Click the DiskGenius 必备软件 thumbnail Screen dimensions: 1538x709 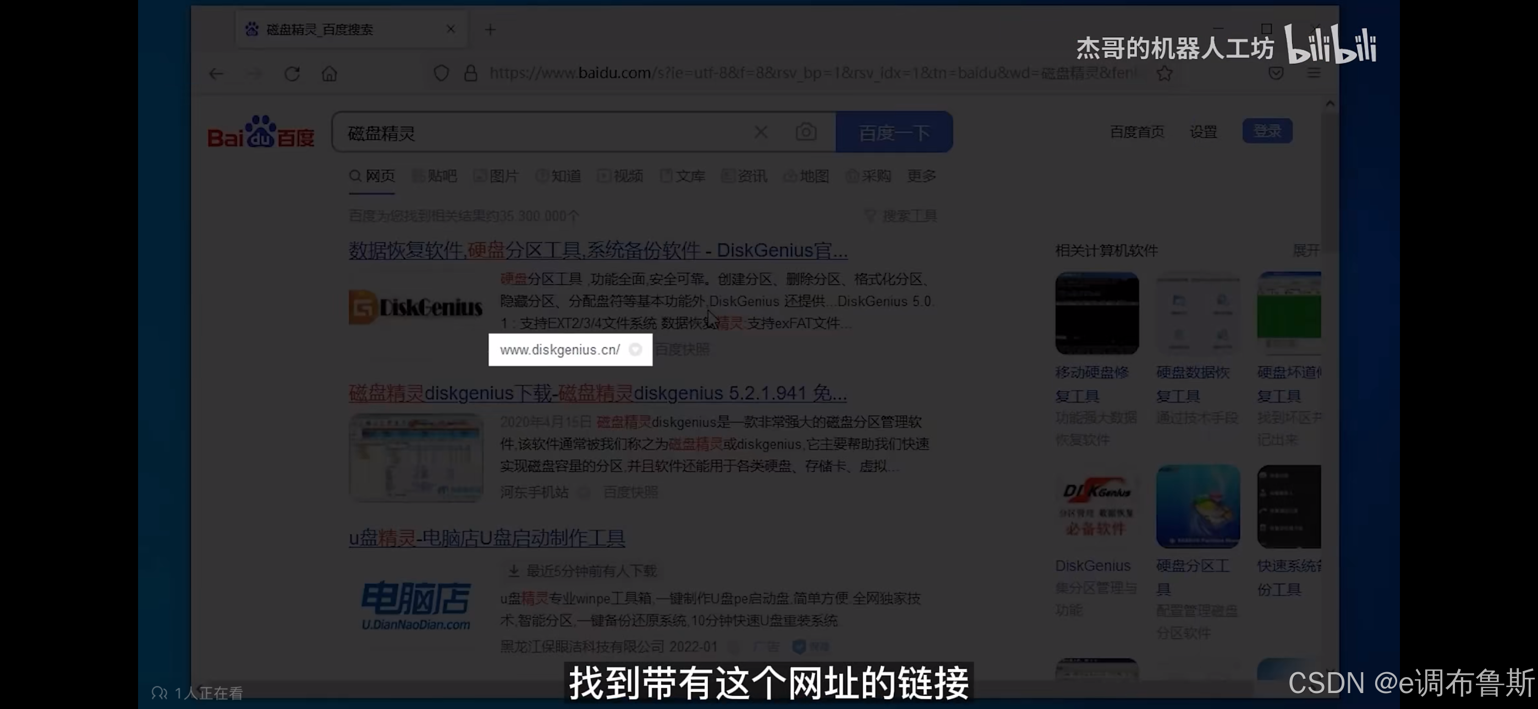[x=1097, y=507]
